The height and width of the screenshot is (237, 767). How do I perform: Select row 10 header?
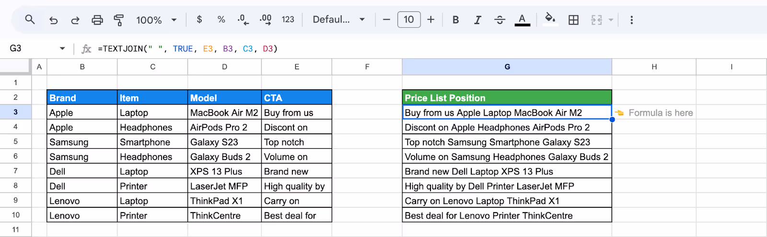click(16, 215)
